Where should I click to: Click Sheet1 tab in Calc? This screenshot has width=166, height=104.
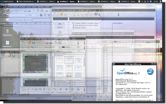(9, 73)
